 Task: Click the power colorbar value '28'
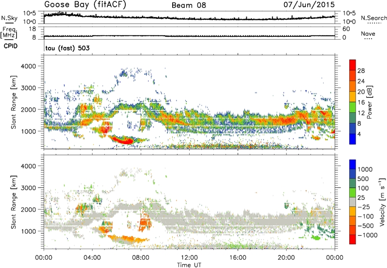coord(361,71)
